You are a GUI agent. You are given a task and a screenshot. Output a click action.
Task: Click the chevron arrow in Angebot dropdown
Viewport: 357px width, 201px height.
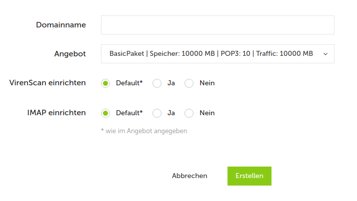(x=325, y=54)
